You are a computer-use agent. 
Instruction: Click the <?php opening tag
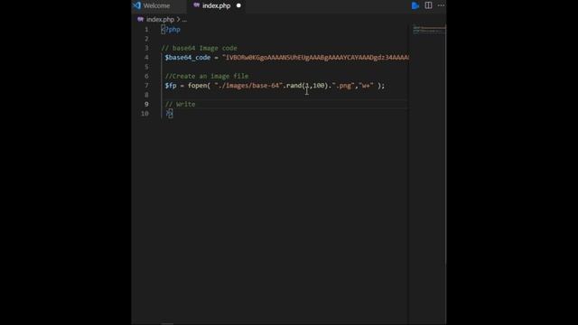171,30
